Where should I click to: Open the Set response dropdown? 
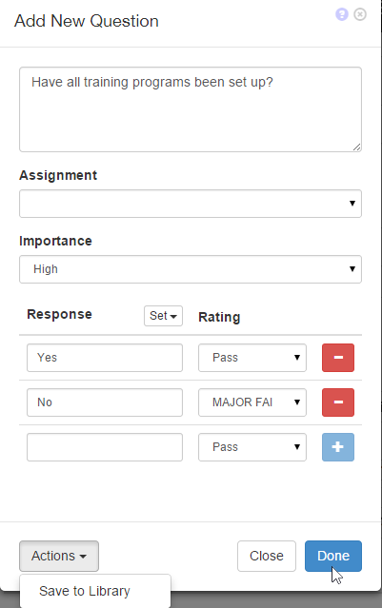[x=163, y=316]
